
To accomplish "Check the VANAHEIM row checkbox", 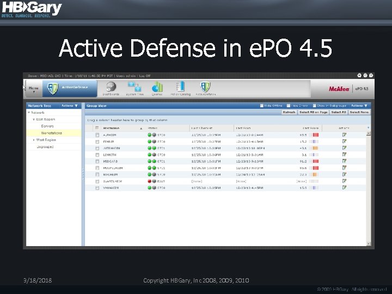I will point(97,188).
